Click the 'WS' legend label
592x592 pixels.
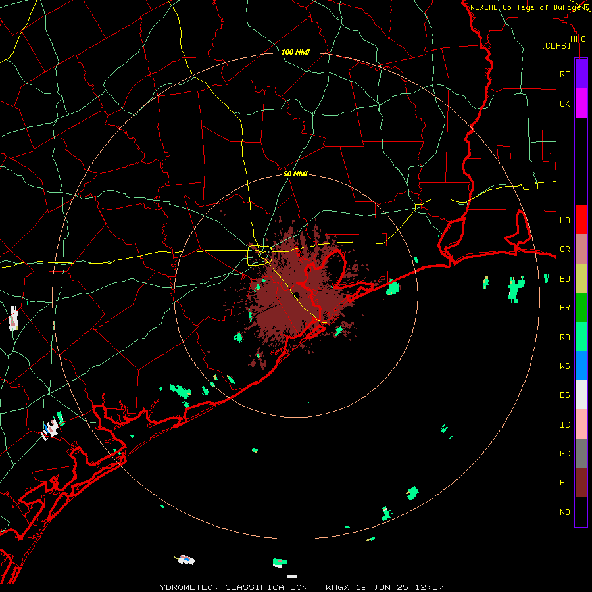(564, 366)
